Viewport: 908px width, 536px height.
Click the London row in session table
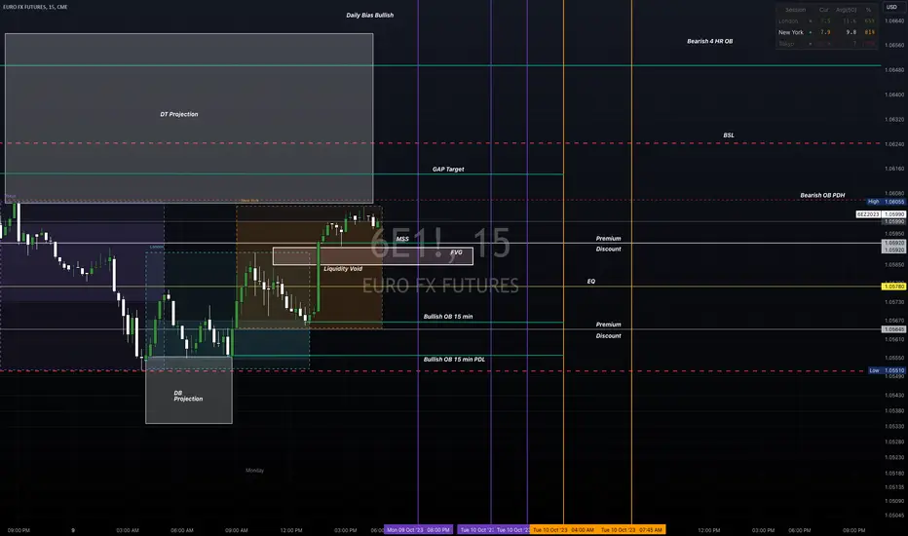[826, 20]
